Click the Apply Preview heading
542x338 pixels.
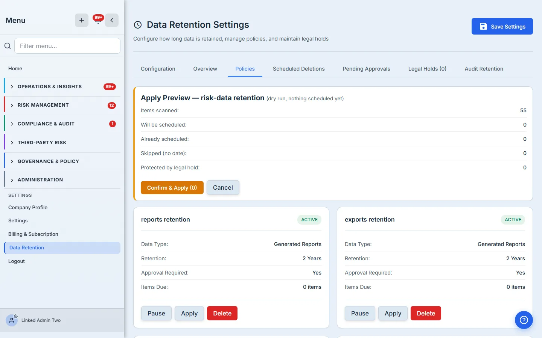(202, 98)
